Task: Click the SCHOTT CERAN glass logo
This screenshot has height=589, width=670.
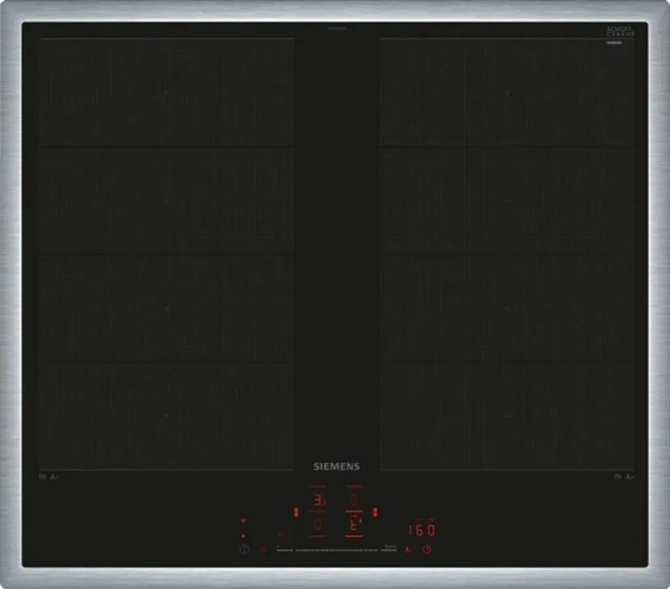Action: (620, 31)
